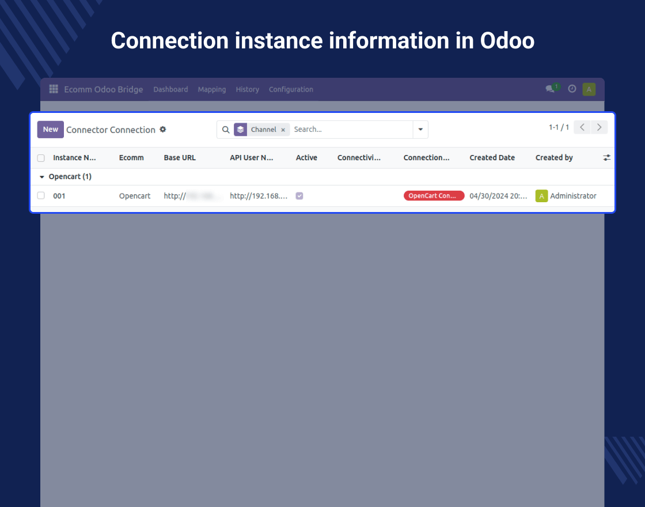This screenshot has height=507, width=645.
Task: Click the Administrator avatar icon in row 001
Action: (x=541, y=196)
